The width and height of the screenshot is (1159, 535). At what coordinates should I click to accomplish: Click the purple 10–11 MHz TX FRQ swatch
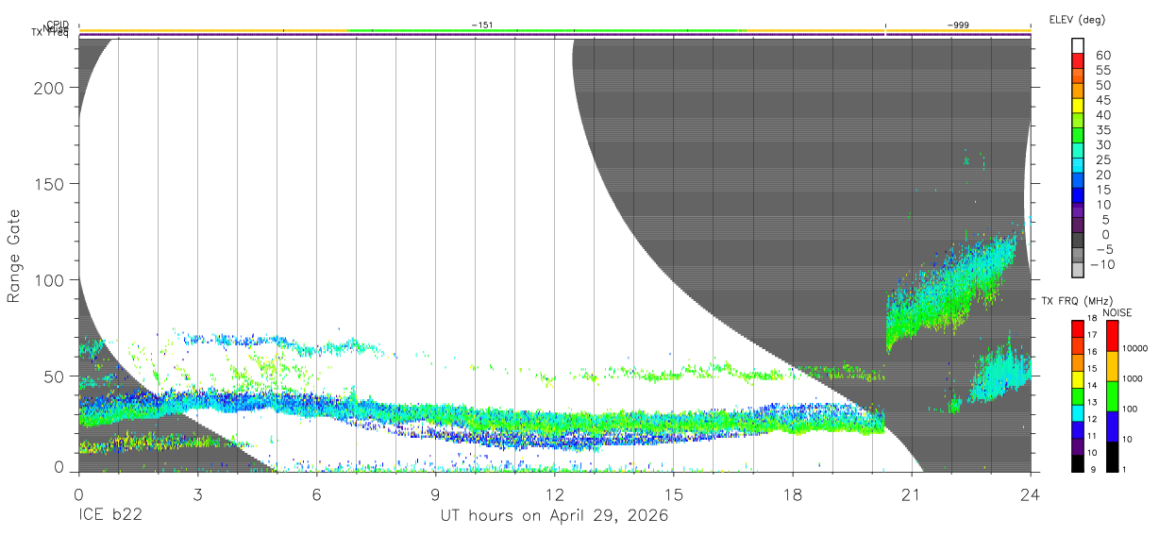point(1078,445)
